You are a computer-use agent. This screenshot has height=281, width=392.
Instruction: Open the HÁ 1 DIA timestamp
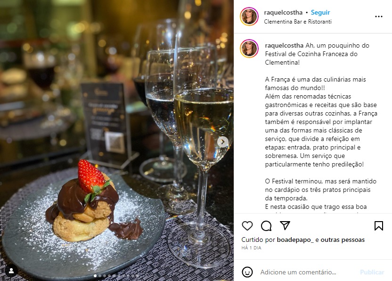click(x=251, y=248)
